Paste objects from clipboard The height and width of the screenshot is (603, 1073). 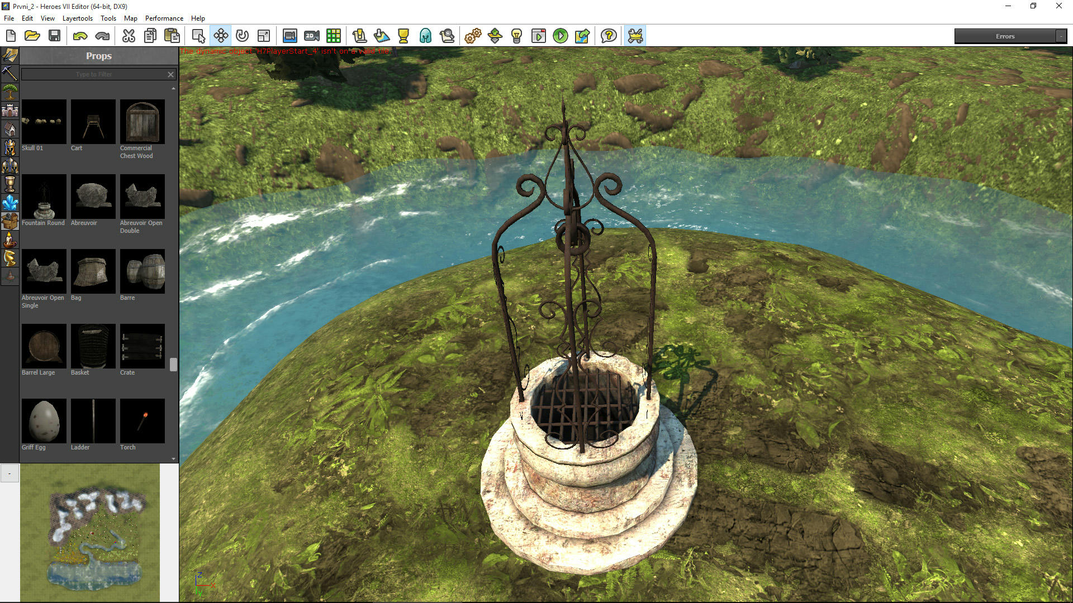click(172, 36)
